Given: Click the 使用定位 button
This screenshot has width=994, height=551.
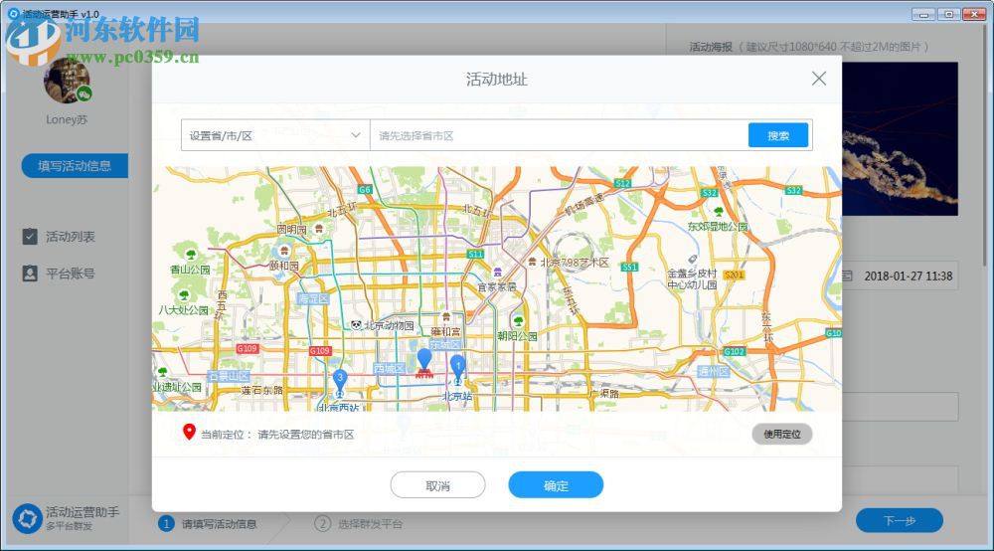Looking at the screenshot, I should [x=781, y=435].
